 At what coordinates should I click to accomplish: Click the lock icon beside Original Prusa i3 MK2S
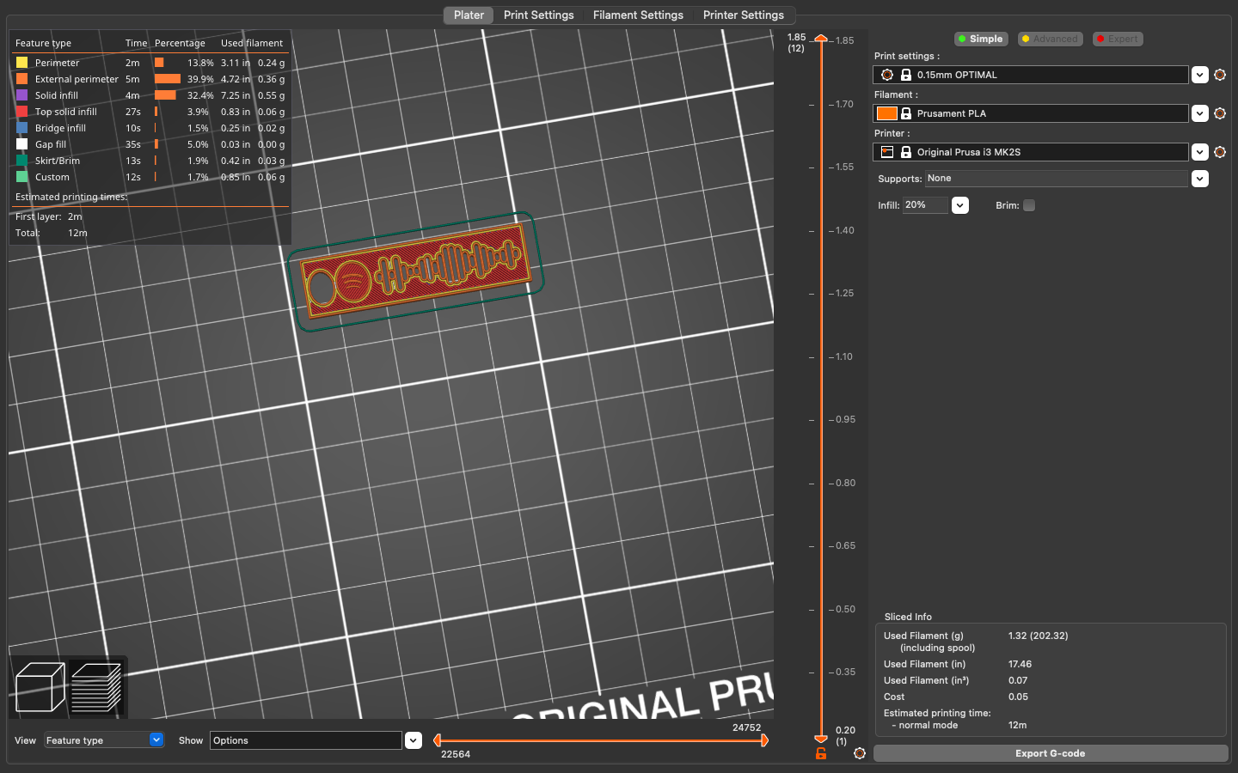(906, 152)
